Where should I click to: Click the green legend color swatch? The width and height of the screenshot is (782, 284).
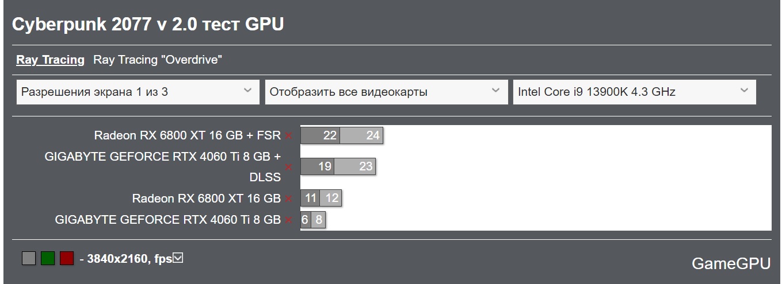tap(48, 259)
